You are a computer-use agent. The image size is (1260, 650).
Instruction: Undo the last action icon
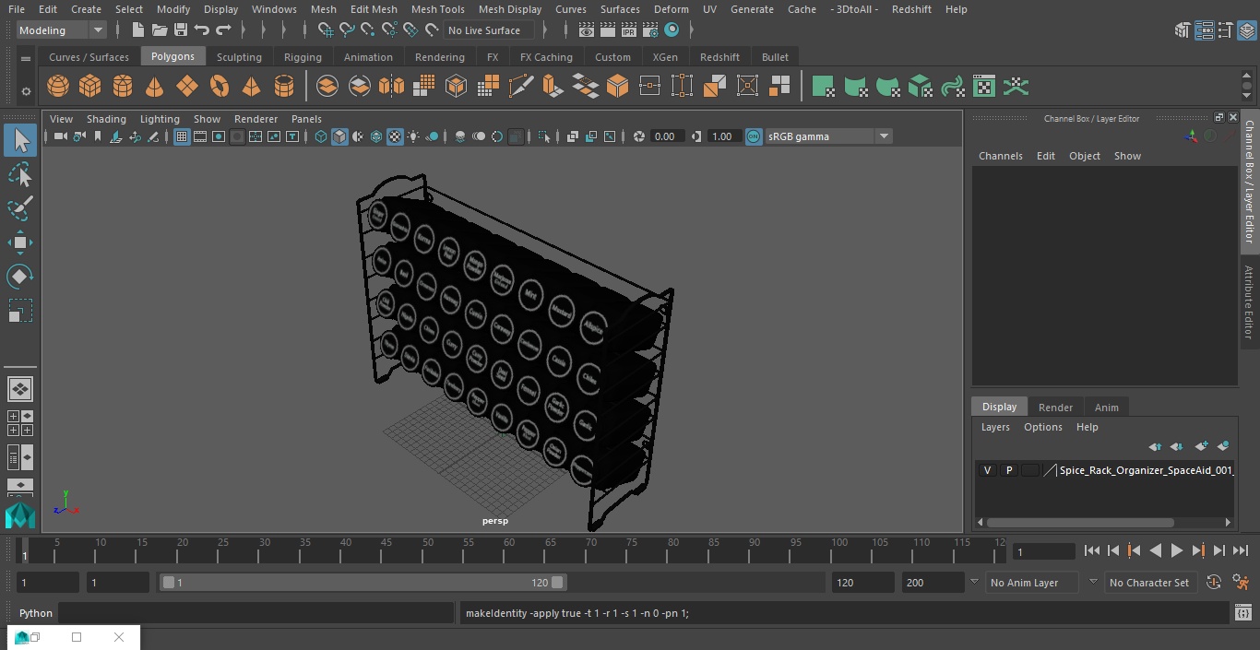coord(202,30)
